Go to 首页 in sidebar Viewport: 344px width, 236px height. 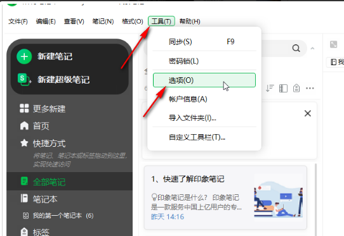coord(41,126)
